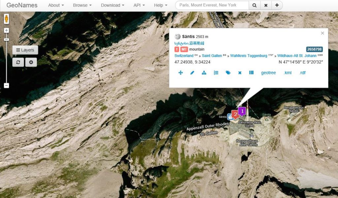Screen dimensions: 338x198
Task: Open the Layers button
Action: pos(25,50)
